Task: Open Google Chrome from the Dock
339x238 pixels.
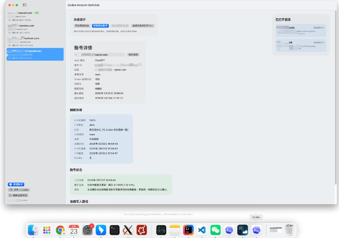Action: pos(60,230)
